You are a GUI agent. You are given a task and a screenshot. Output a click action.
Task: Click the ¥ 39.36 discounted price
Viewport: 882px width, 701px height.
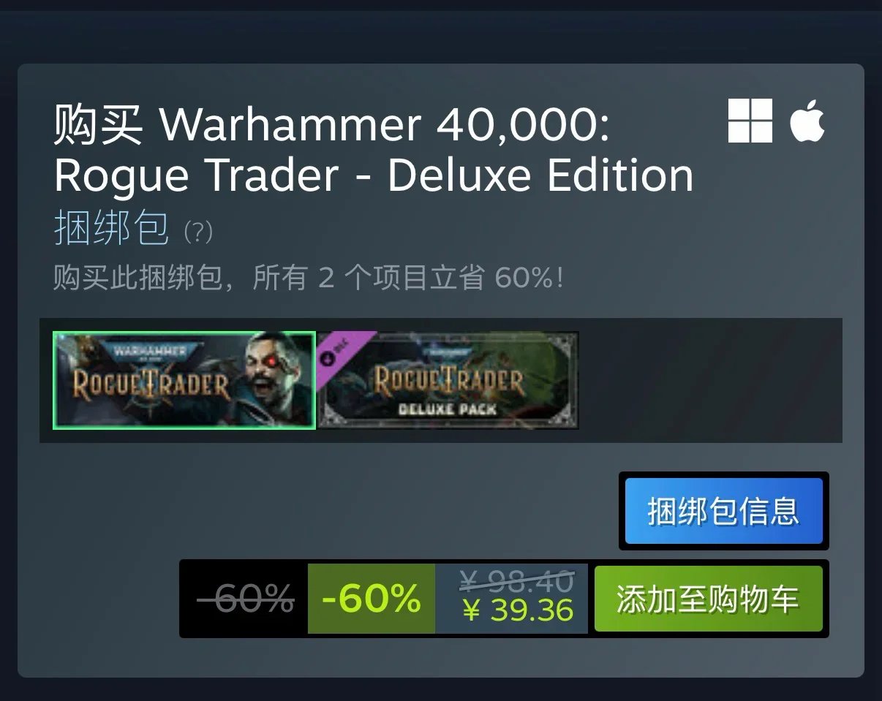(519, 611)
